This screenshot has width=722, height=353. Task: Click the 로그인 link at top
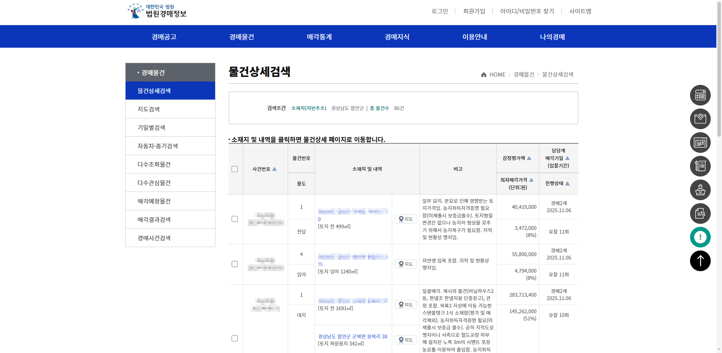pyautogui.click(x=439, y=11)
